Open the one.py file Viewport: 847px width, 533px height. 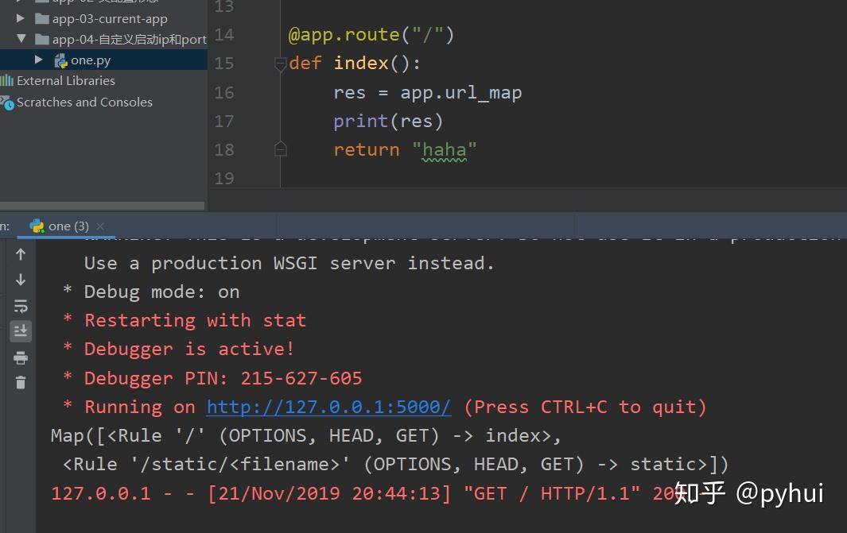[91, 60]
